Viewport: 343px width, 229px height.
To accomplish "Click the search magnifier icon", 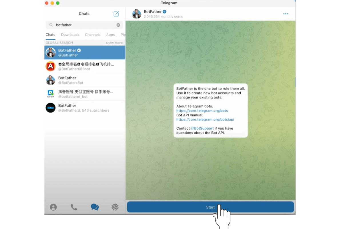I will click(51, 25).
